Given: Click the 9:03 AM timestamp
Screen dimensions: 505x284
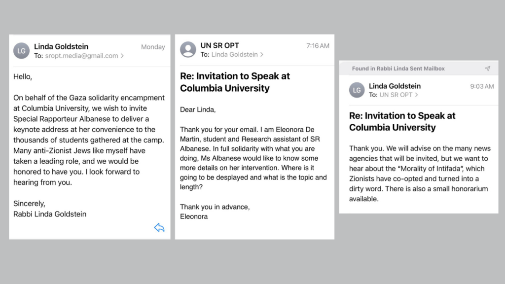Looking at the screenshot, I should (x=481, y=86).
